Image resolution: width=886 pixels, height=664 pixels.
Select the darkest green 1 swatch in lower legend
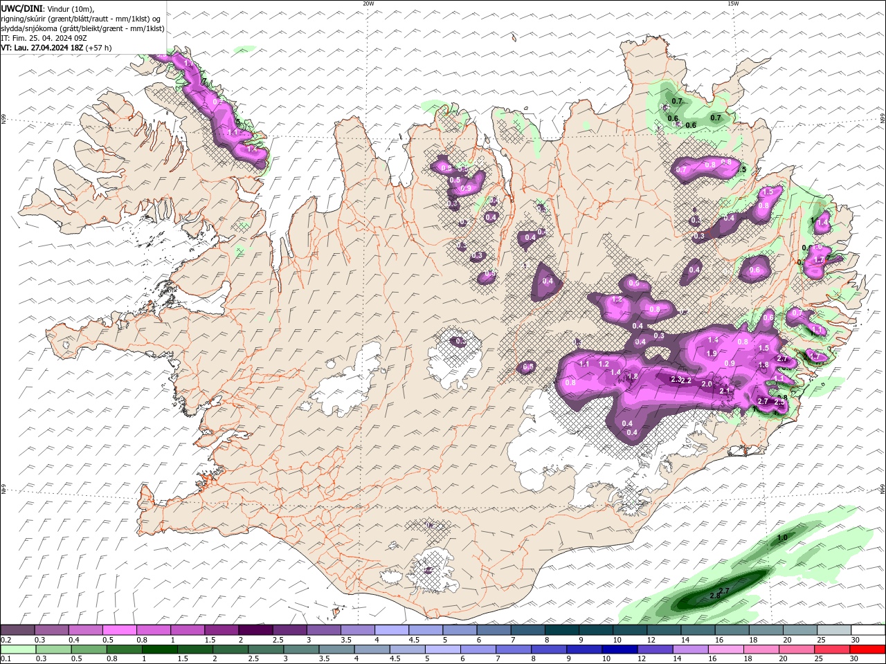coord(159,649)
